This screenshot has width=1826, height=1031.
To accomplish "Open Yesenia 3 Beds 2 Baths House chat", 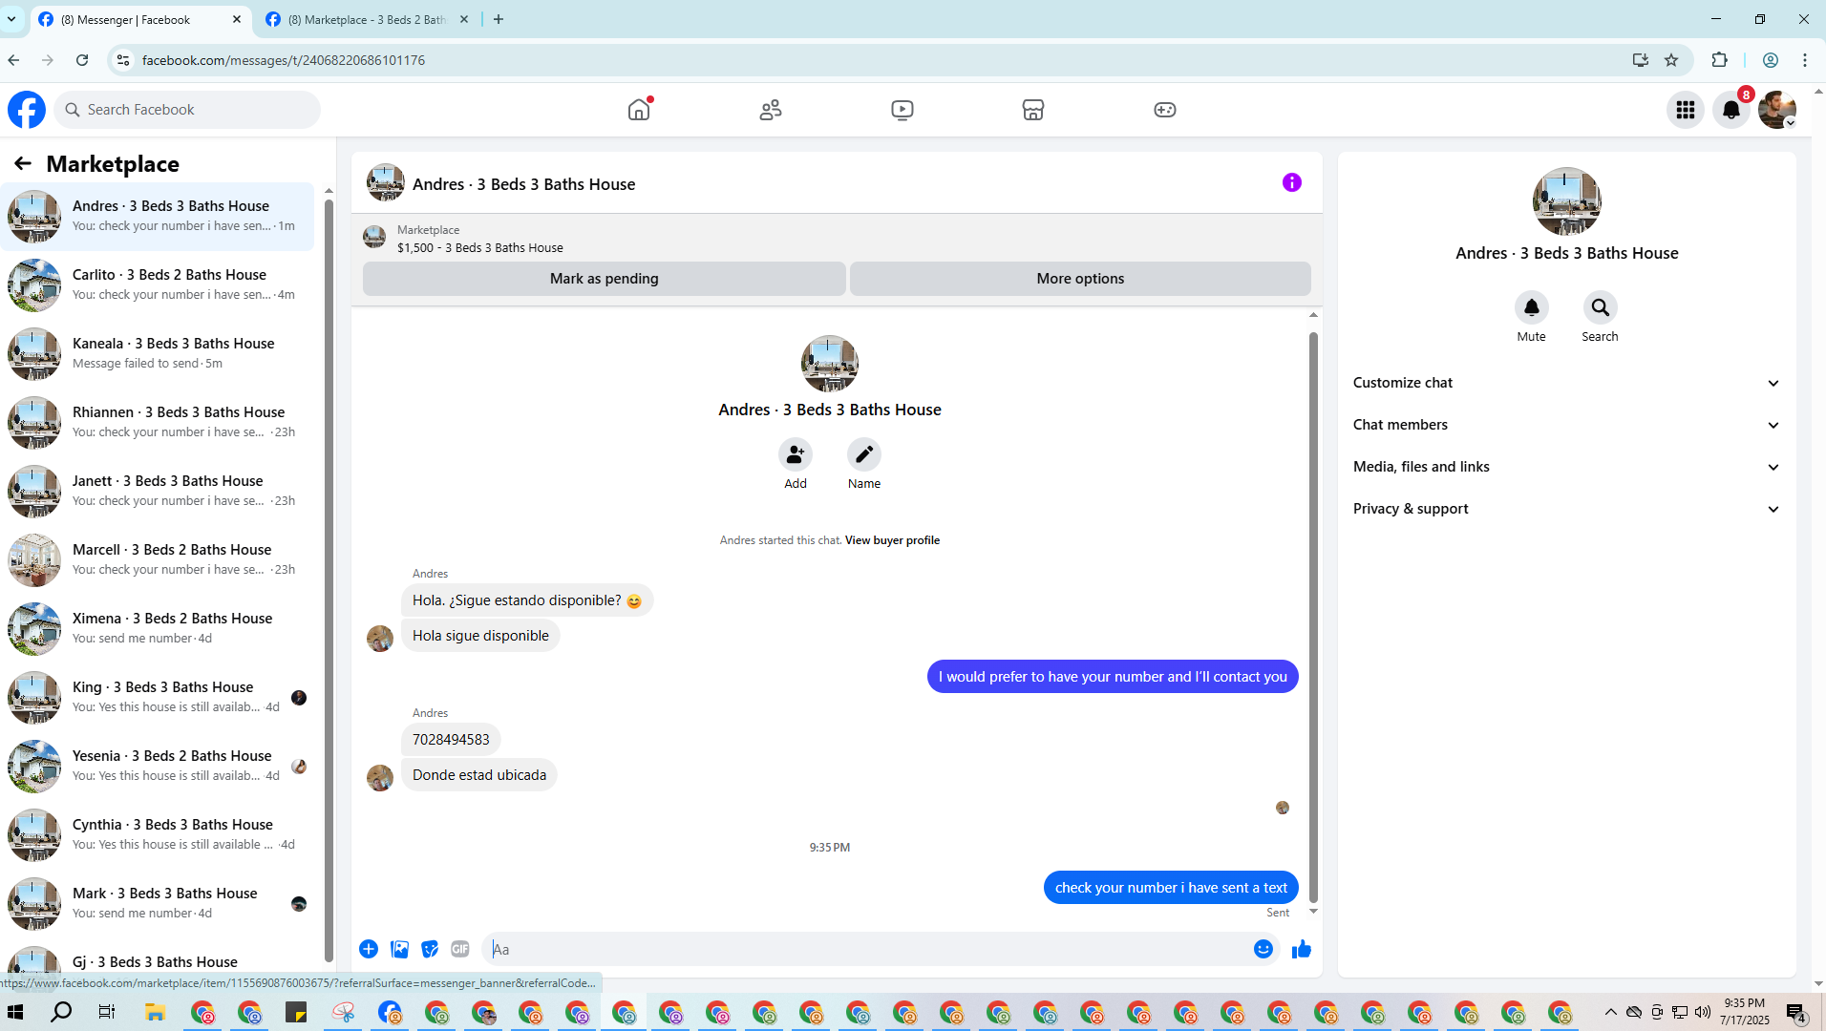I will pyautogui.click(x=158, y=767).
